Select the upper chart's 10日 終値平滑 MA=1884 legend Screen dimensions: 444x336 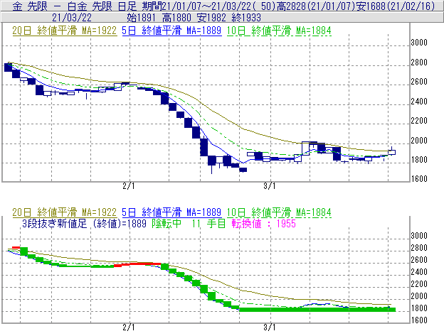point(279,31)
